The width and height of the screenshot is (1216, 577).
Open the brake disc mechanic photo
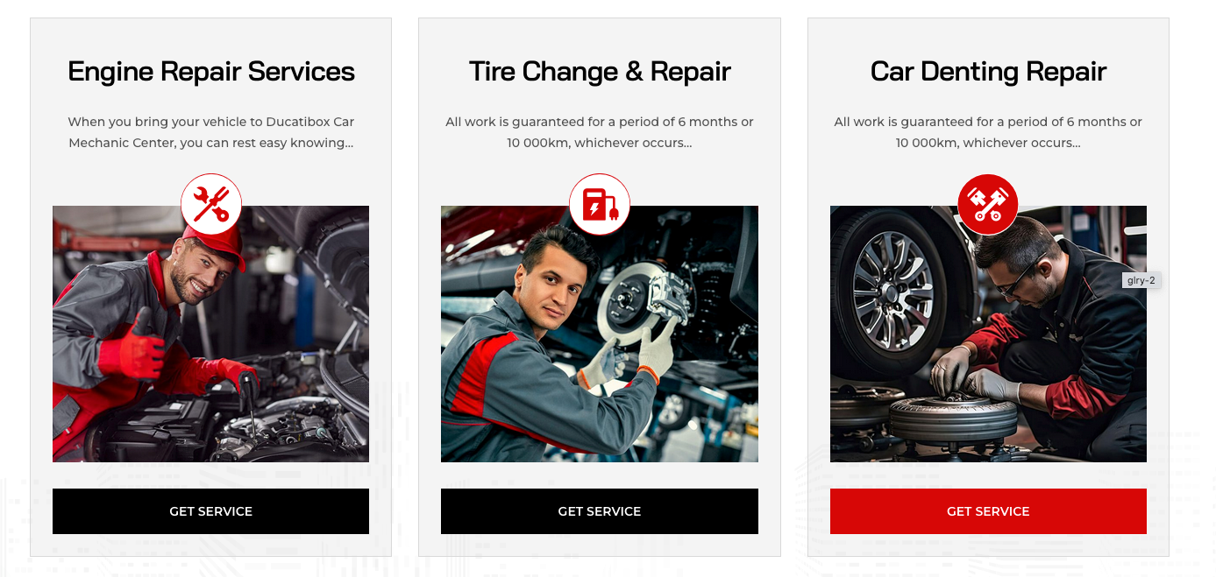600,334
